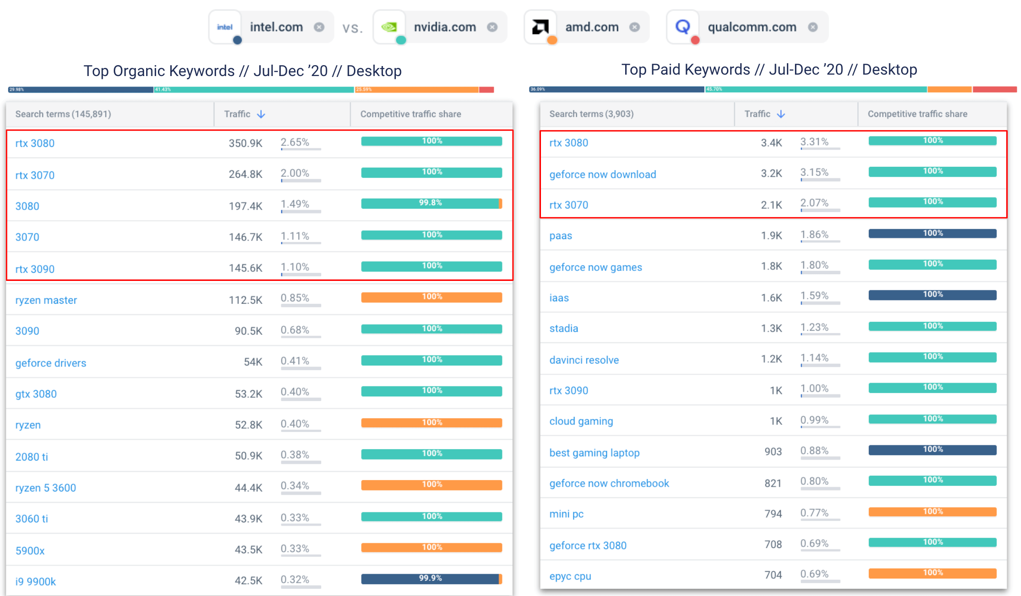Viewport: 1021px width, 596px height.
Task: Click the orange share bar for 'ryzen master'
Action: (x=432, y=298)
